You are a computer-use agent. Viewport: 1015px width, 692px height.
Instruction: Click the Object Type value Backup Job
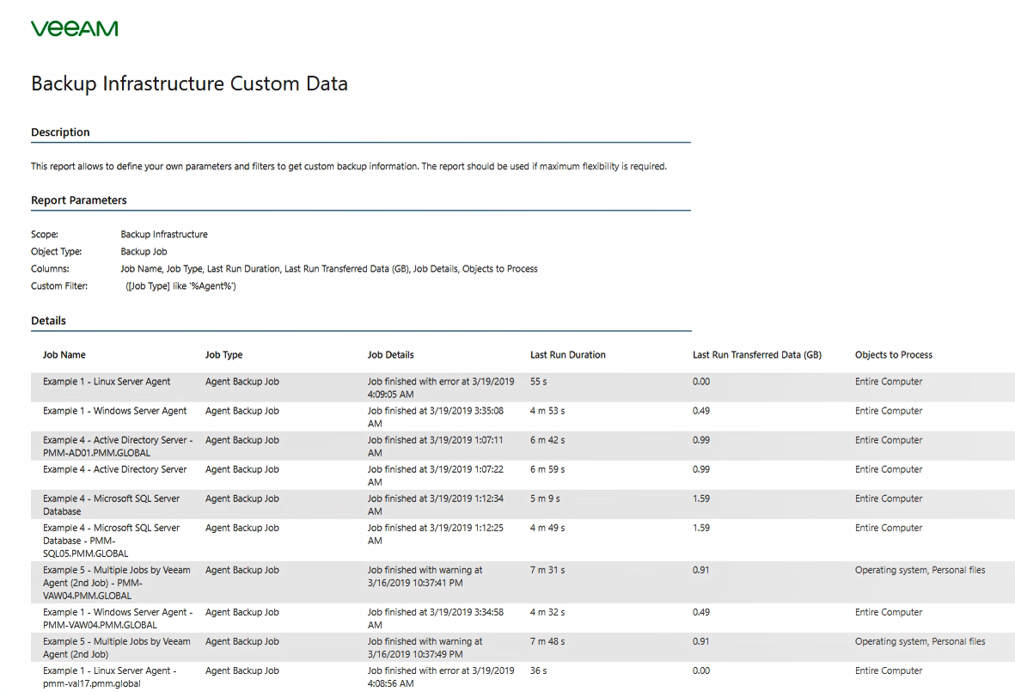144,252
